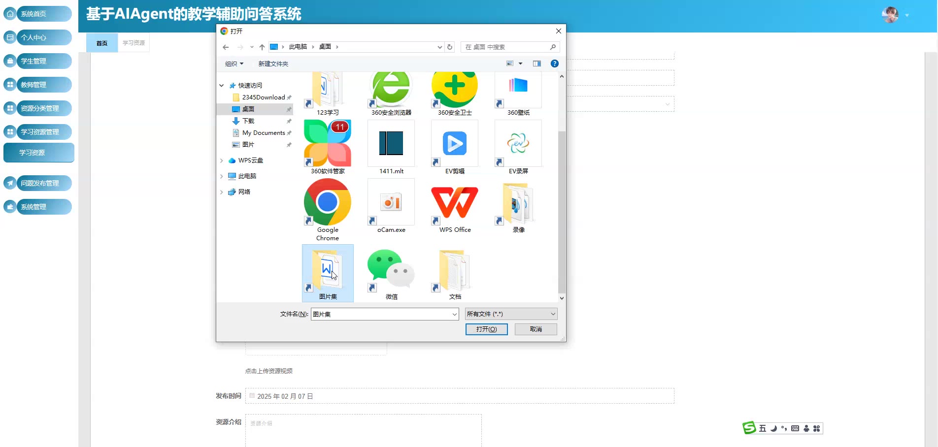The image size is (938, 447).
Task: Open the view options dropdown arrow
Action: [520, 64]
